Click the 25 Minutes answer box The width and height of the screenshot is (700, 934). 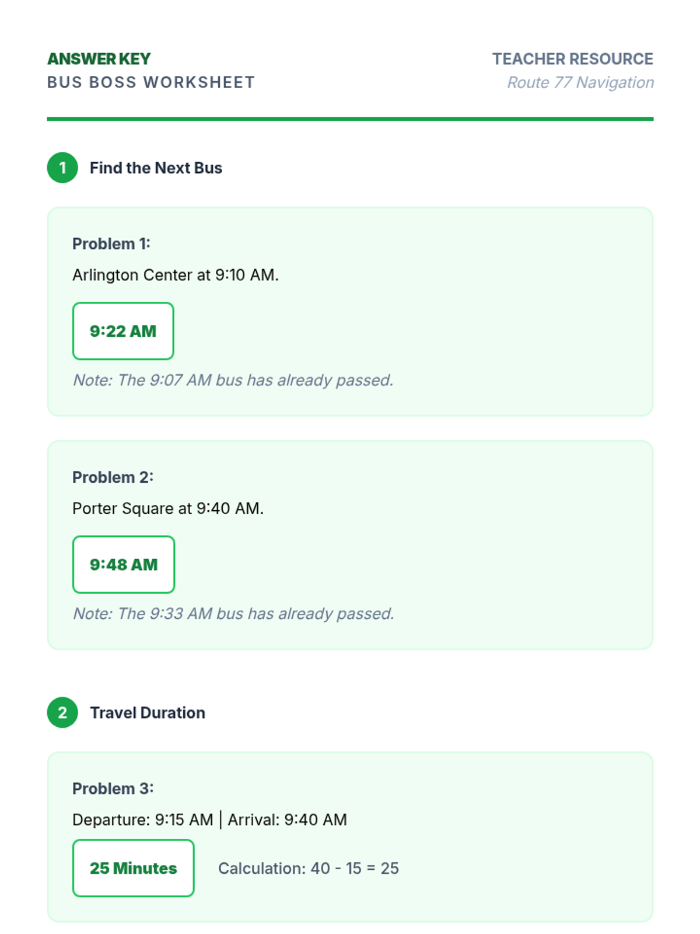(133, 868)
